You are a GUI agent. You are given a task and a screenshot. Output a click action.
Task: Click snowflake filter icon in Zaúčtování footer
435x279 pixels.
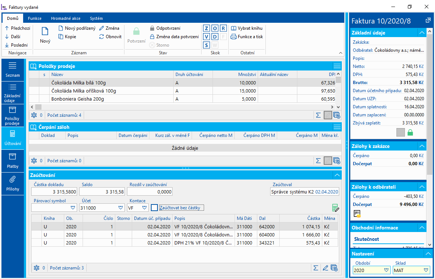pyautogui.click(x=36, y=268)
